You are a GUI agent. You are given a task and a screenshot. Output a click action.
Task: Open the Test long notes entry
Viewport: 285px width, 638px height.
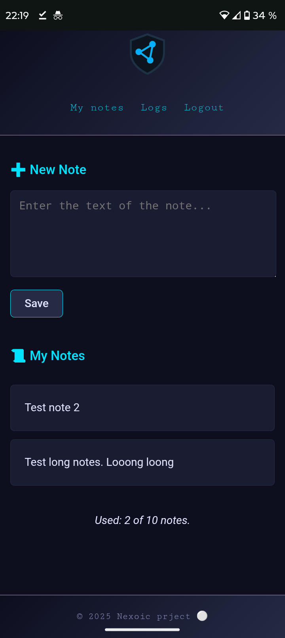(142, 462)
